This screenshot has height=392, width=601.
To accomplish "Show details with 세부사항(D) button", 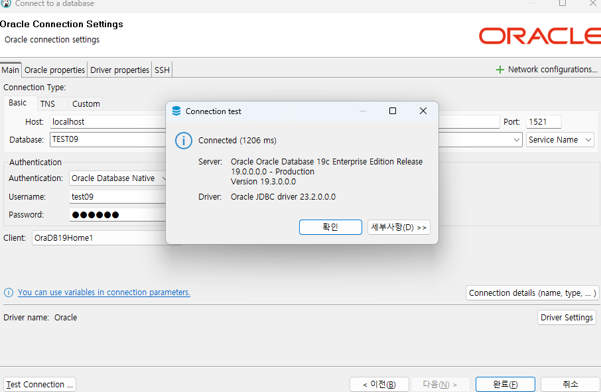I will tap(399, 228).
